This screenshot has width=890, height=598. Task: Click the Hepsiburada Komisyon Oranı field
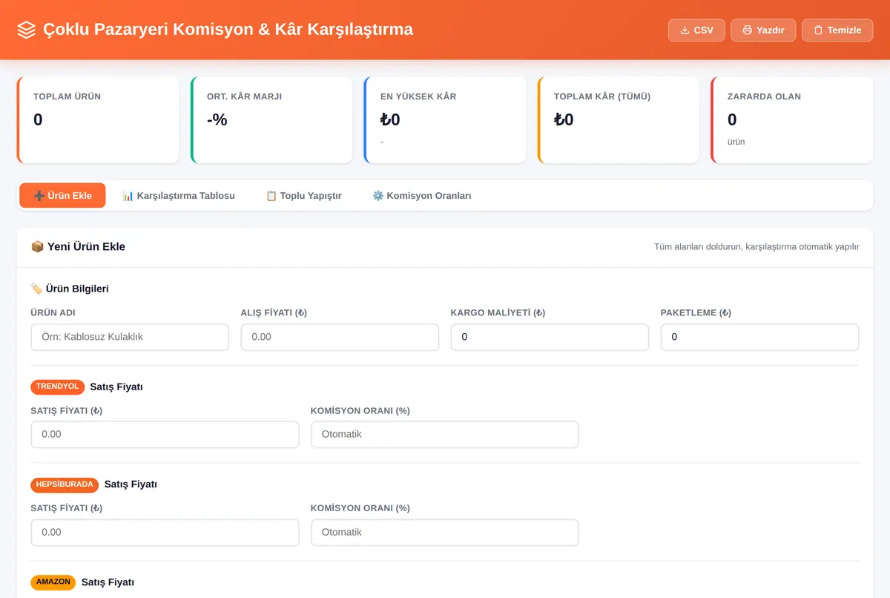coord(445,532)
